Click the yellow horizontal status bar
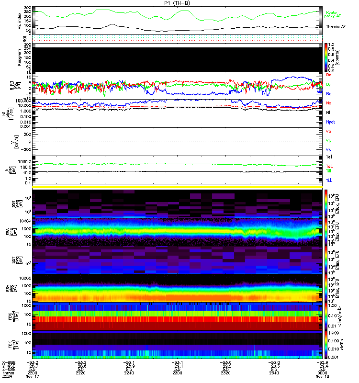This screenshot has height=383, width=359. [x=177, y=187]
